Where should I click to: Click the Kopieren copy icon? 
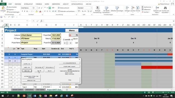click(7, 10)
